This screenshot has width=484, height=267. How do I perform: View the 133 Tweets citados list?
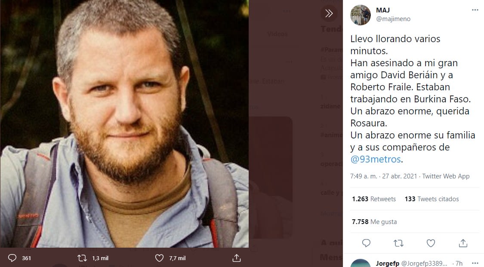[432, 199]
